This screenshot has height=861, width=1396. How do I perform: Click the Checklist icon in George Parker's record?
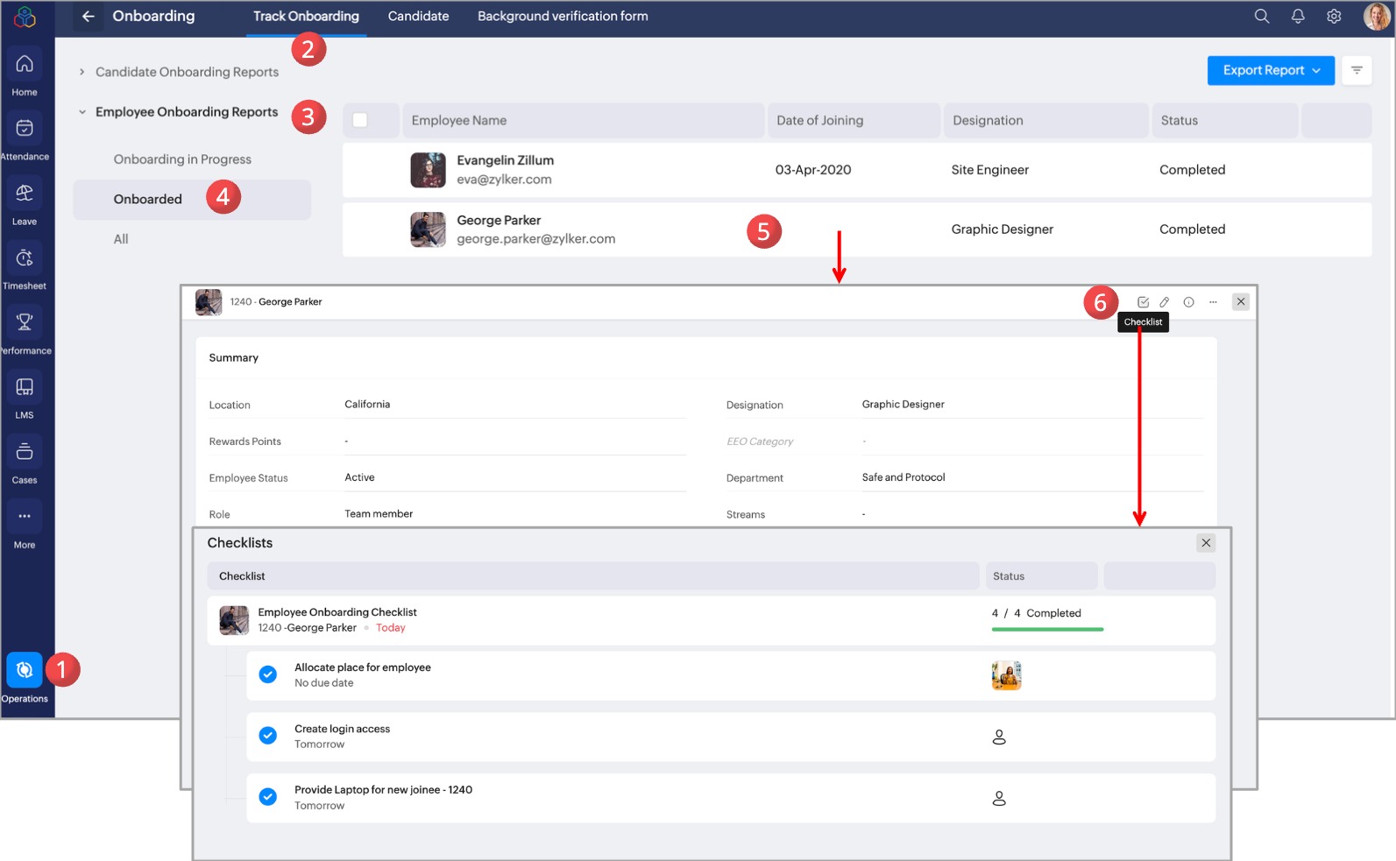(1143, 302)
